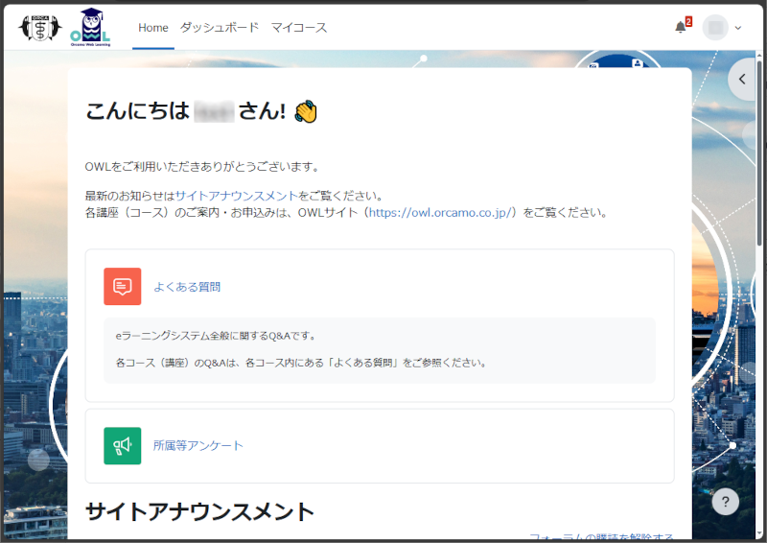The height and width of the screenshot is (543, 767).
Task: Click the サイトアナウンスメント section heading
Action: 199,511
